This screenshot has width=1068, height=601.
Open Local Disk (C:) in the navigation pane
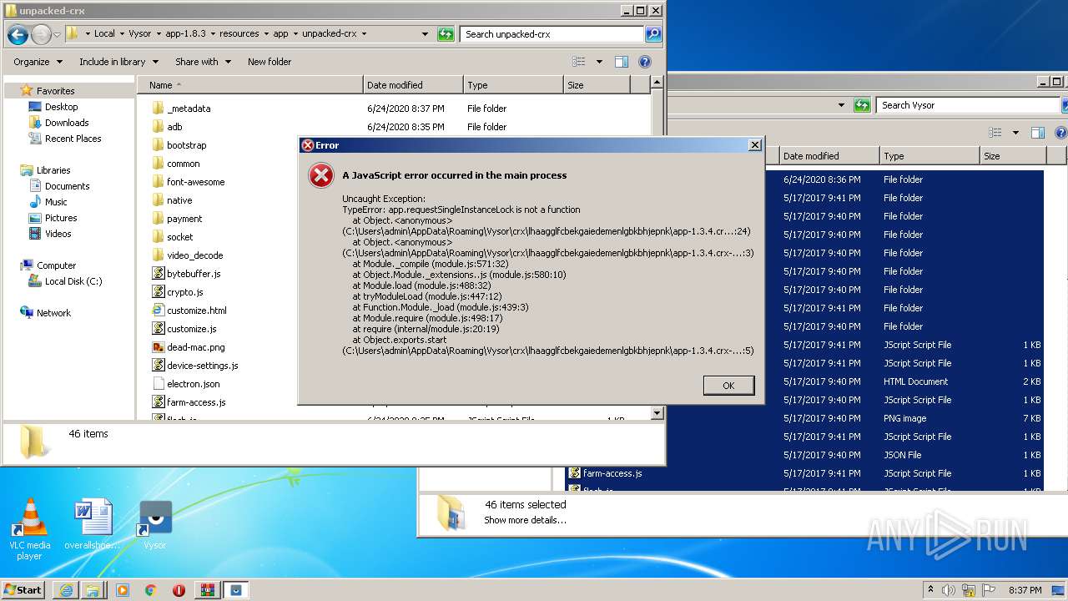pos(73,281)
